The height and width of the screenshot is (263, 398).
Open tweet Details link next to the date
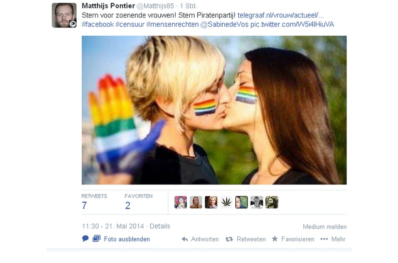point(160,226)
